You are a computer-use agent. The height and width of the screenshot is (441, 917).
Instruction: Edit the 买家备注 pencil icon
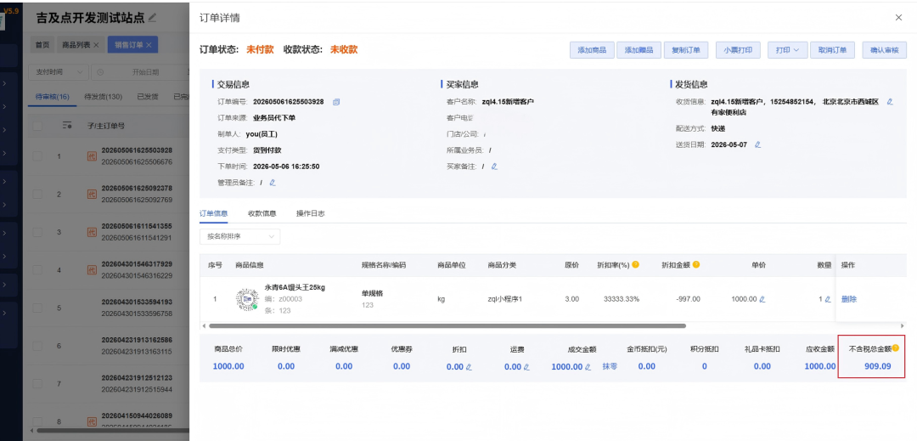coord(494,166)
